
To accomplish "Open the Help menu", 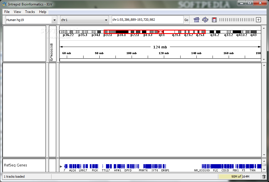I will (x=43, y=12).
